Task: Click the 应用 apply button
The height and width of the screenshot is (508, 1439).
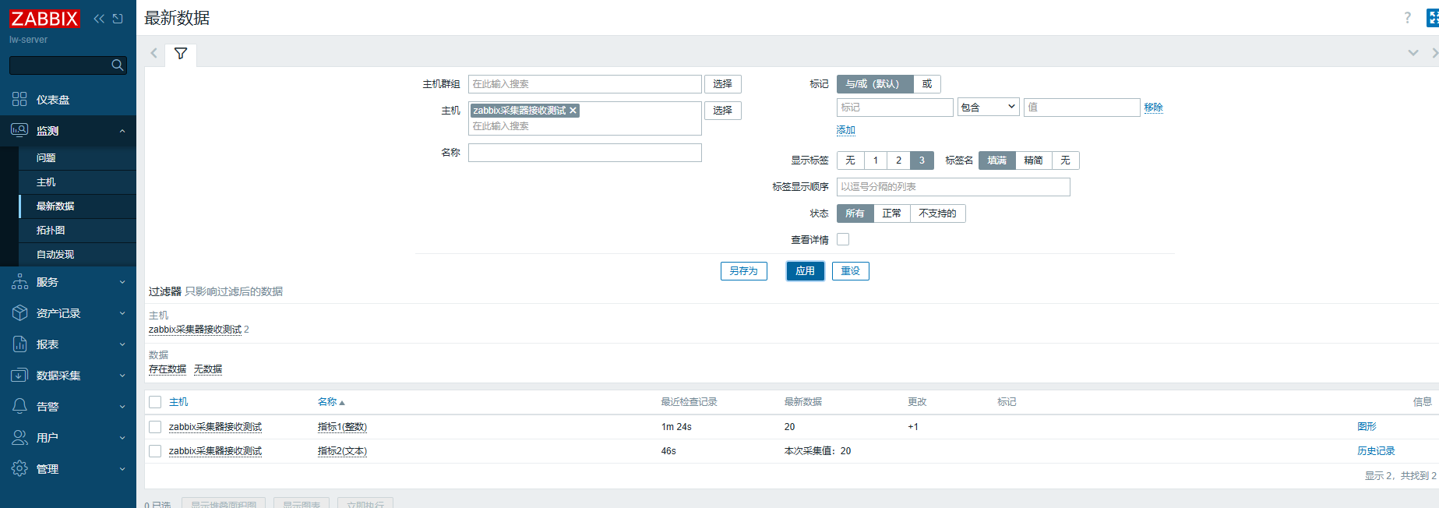Action: coord(806,271)
